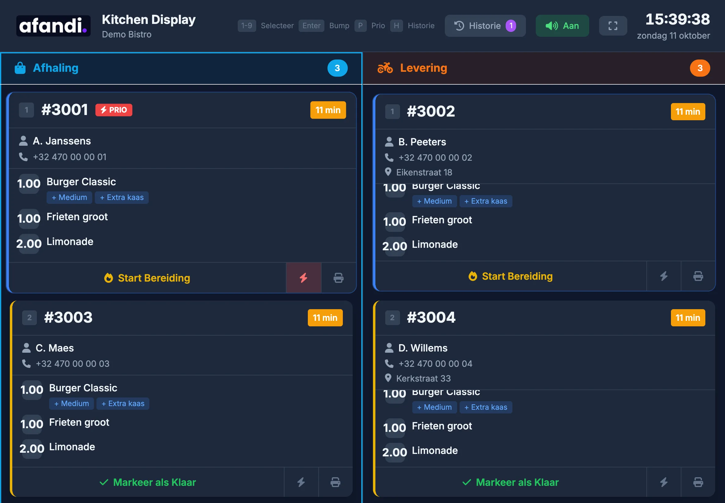
Task: Click phone number +32 470 00 00 01
Action: 69,157
